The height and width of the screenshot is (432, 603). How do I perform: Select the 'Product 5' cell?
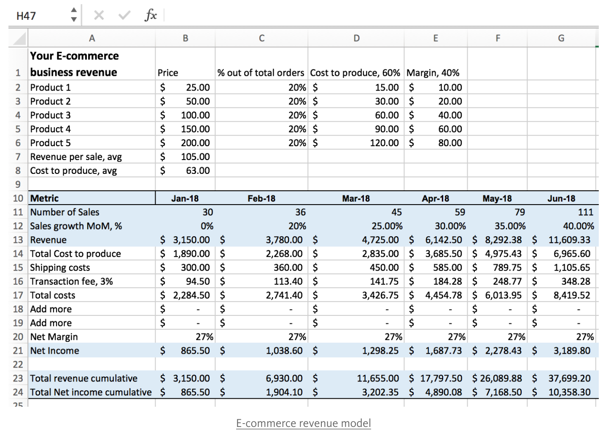pyautogui.click(x=92, y=143)
